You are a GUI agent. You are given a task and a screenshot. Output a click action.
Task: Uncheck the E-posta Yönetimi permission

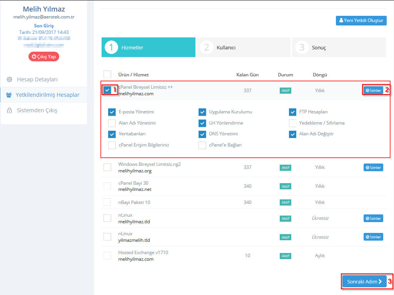point(112,112)
